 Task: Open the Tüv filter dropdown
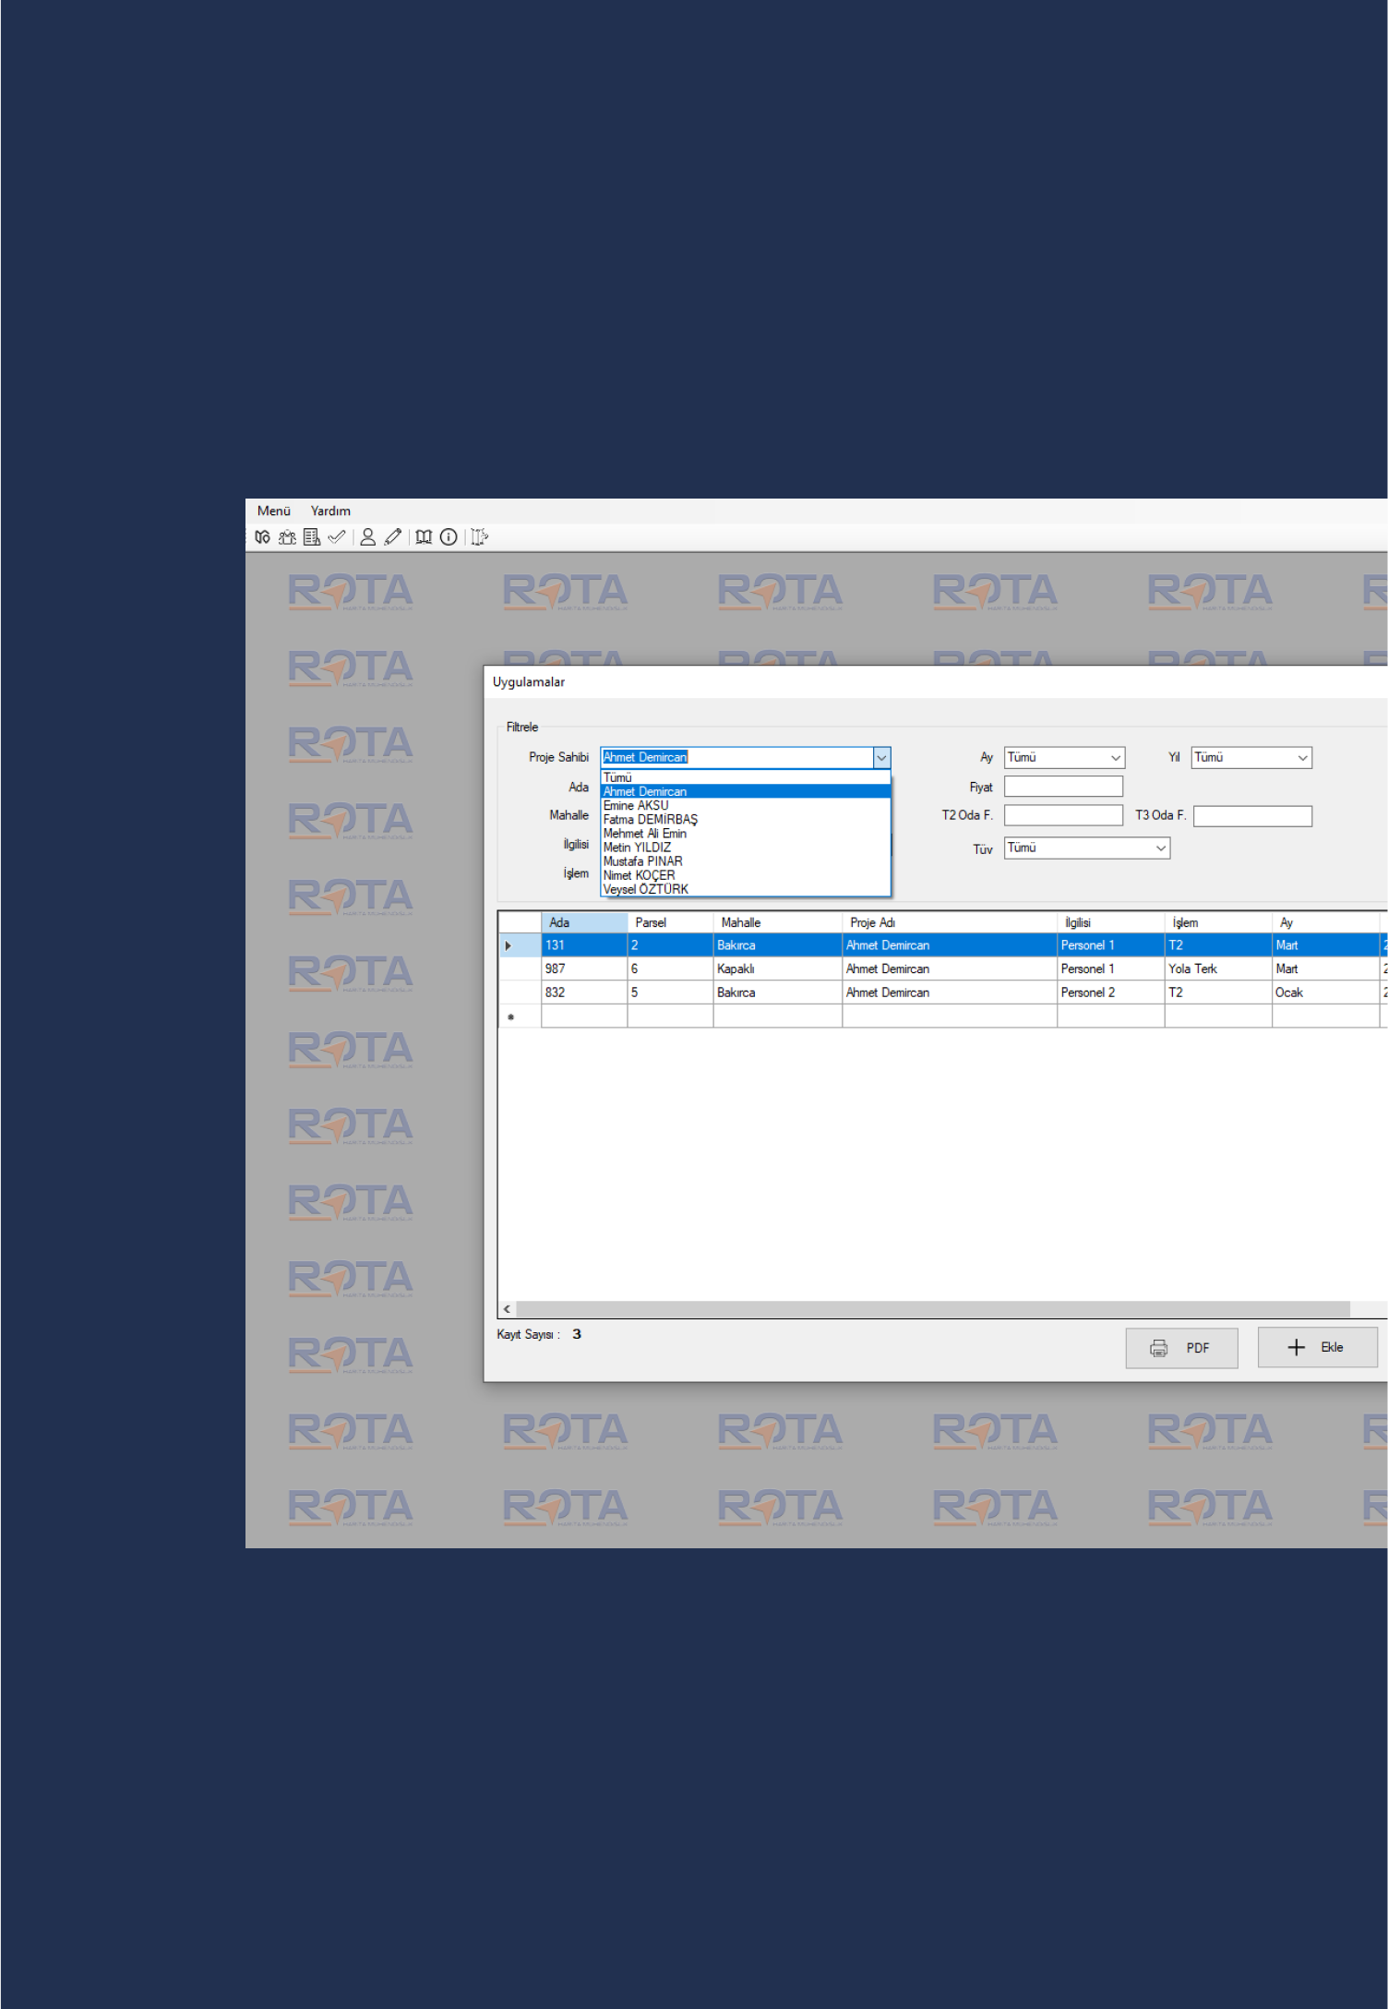pos(1087,848)
